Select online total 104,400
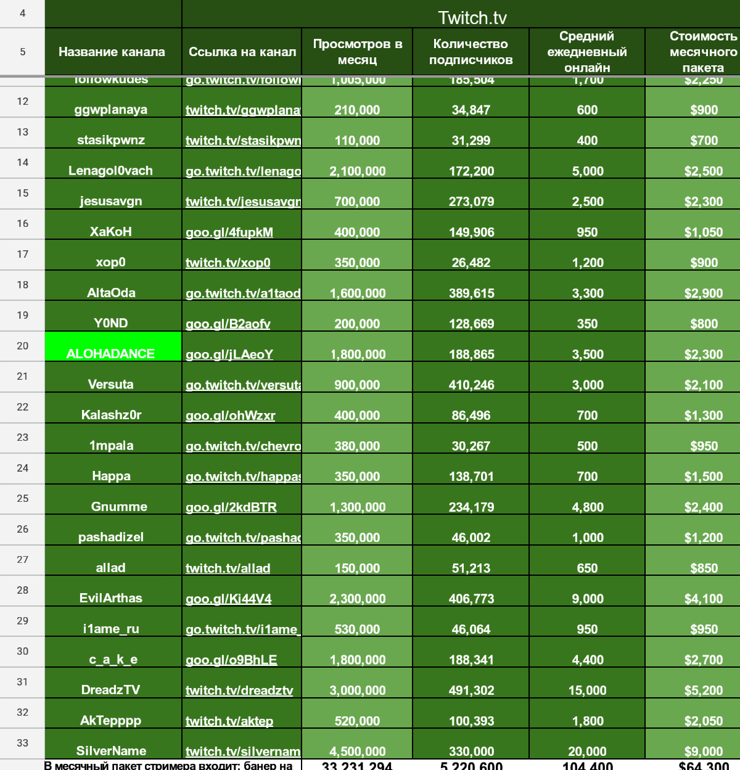 coord(587,765)
